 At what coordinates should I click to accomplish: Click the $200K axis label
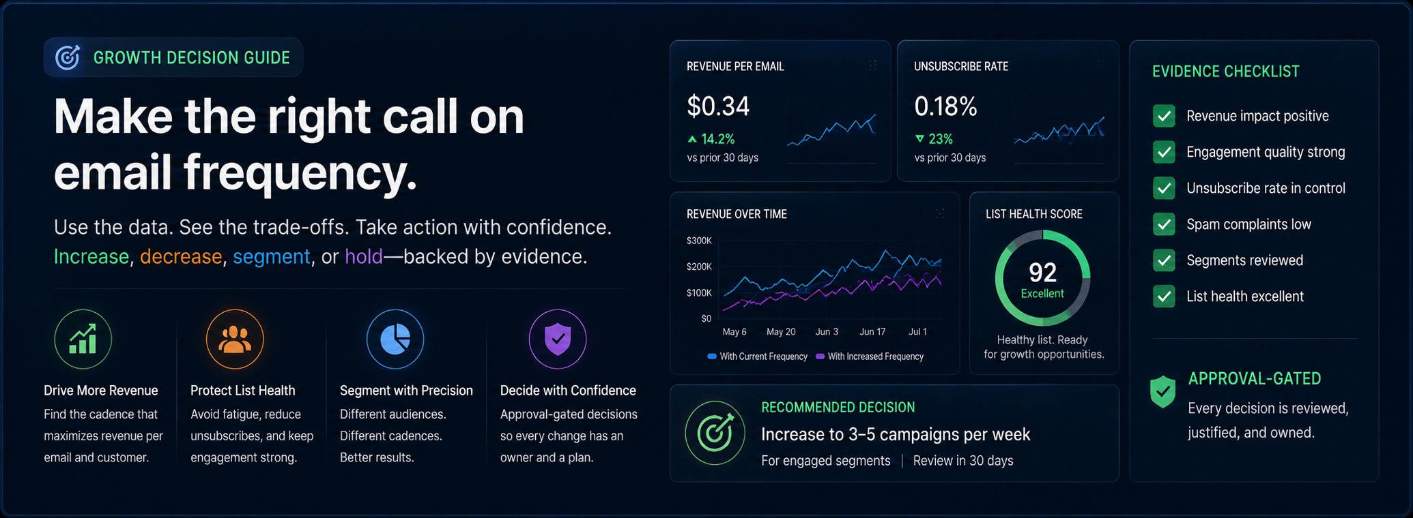[699, 266]
